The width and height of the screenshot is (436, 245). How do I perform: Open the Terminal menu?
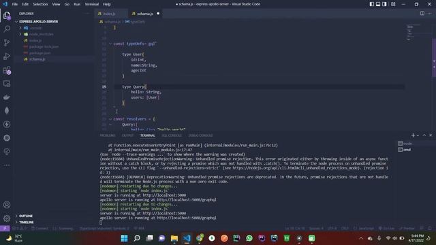click(x=92, y=4)
